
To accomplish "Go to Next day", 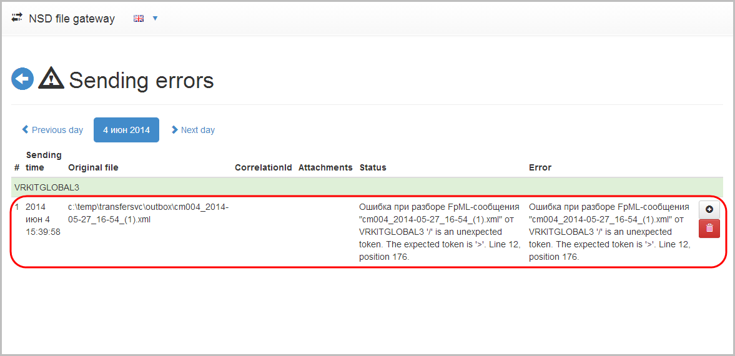I will coord(193,130).
